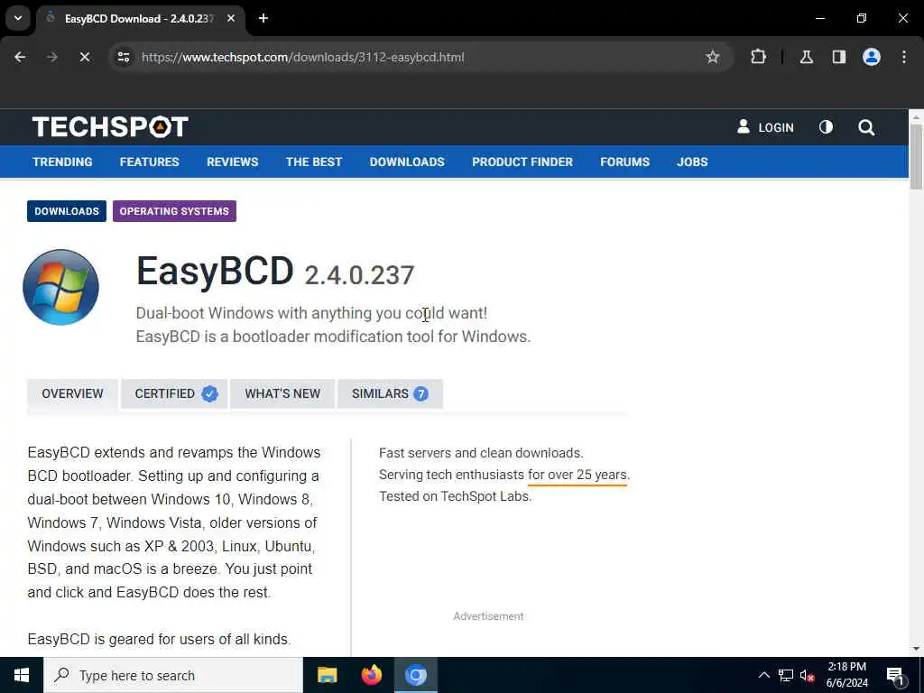Close the EasyBCD Download tab
The image size is (924, 693).
(231, 18)
